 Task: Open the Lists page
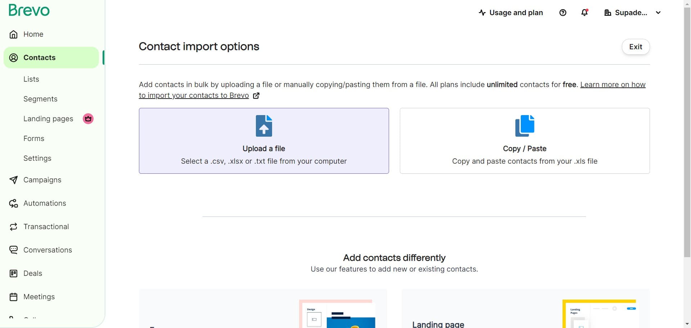[x=31, y=79]
